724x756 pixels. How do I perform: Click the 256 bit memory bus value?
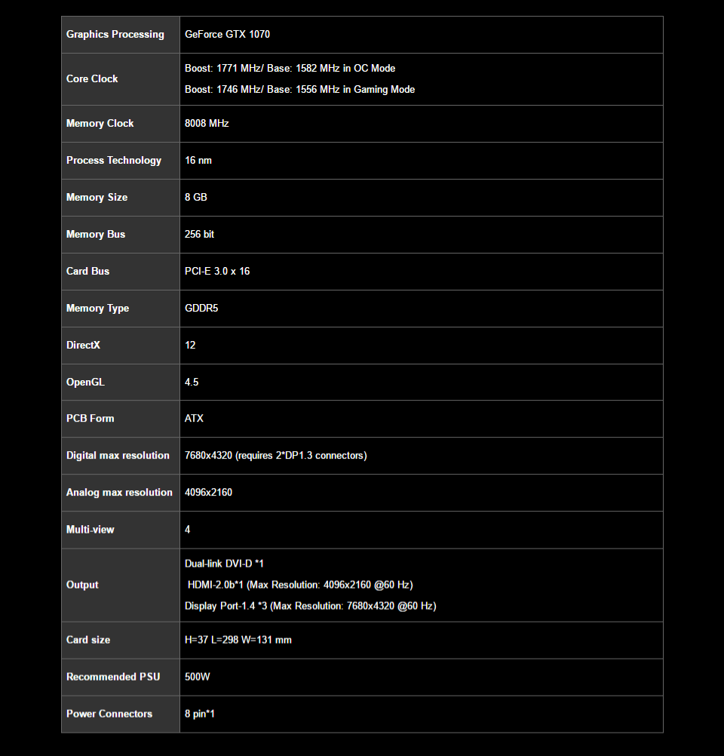(199, 235)
